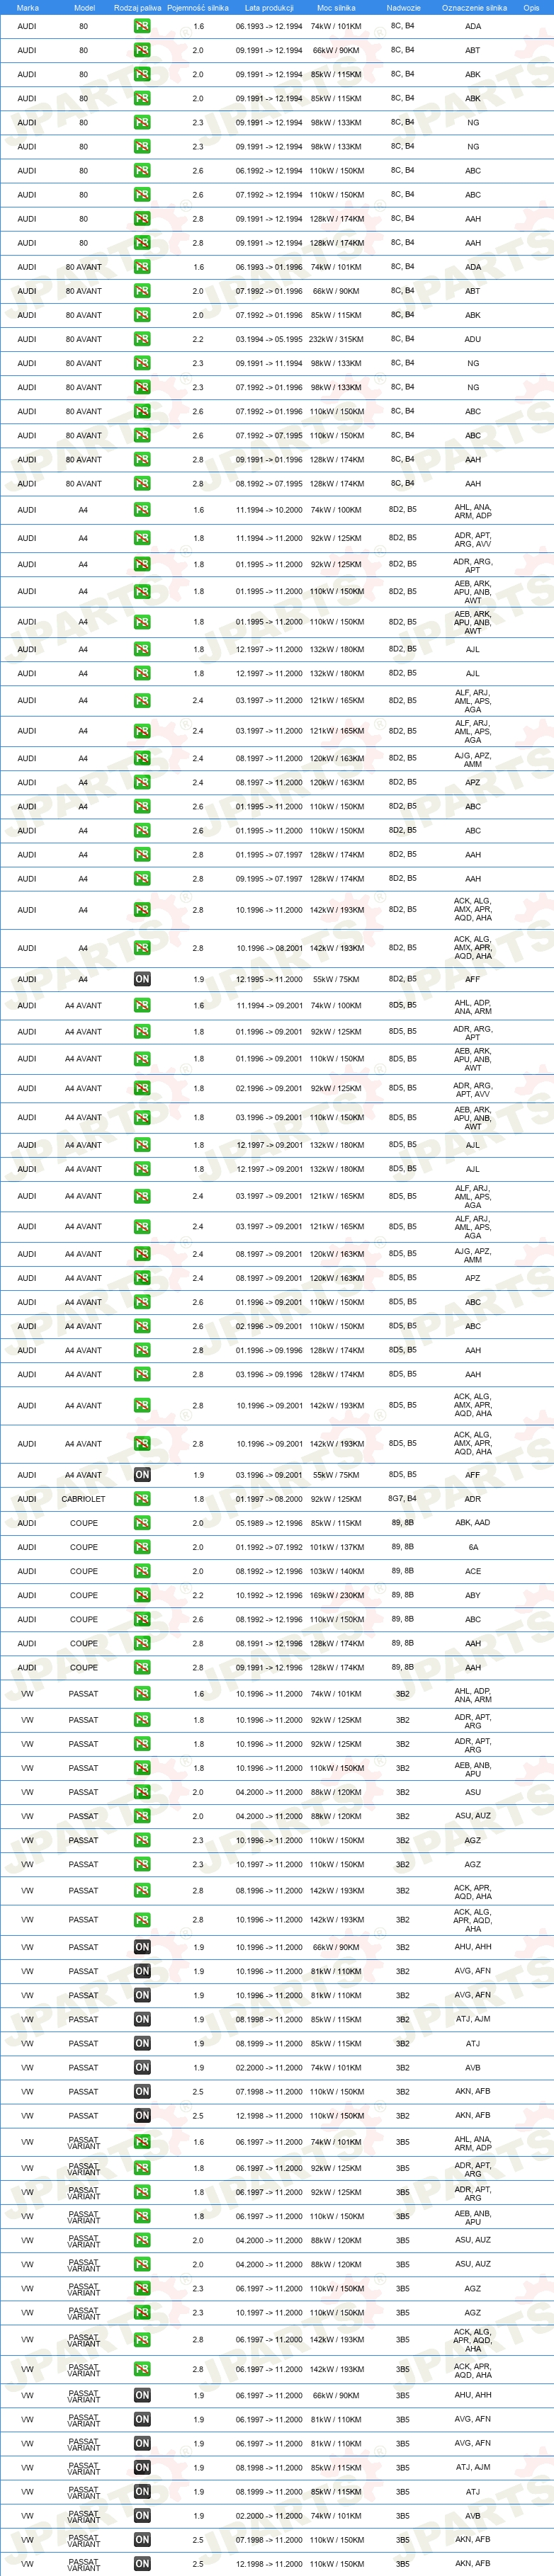The width and height of the screenshot is (554, 2576).
Task: Click petrol icon in COUPE 2.0 6A row
Action: click(142, 1547)
